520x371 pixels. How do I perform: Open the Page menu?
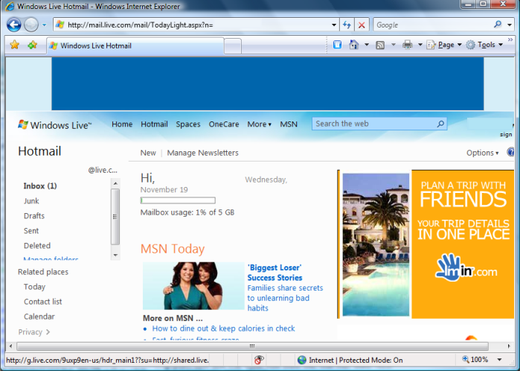444,45
